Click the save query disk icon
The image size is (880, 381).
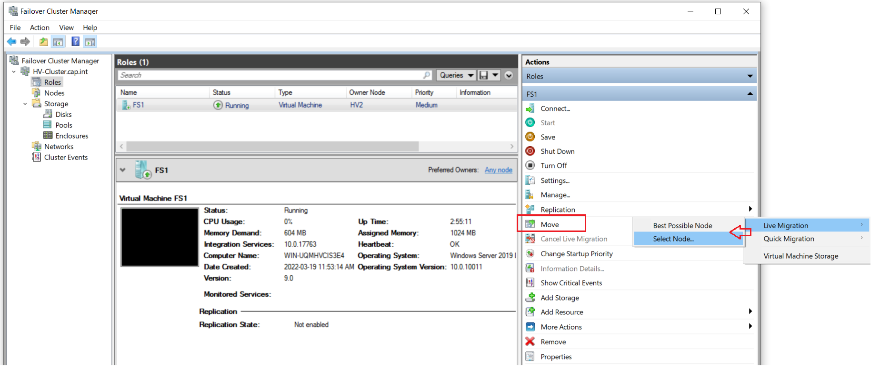coord(484,75)
